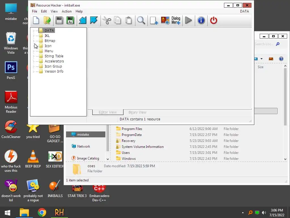Select the Users folder

pyautogui.click(x=123, y=152)
